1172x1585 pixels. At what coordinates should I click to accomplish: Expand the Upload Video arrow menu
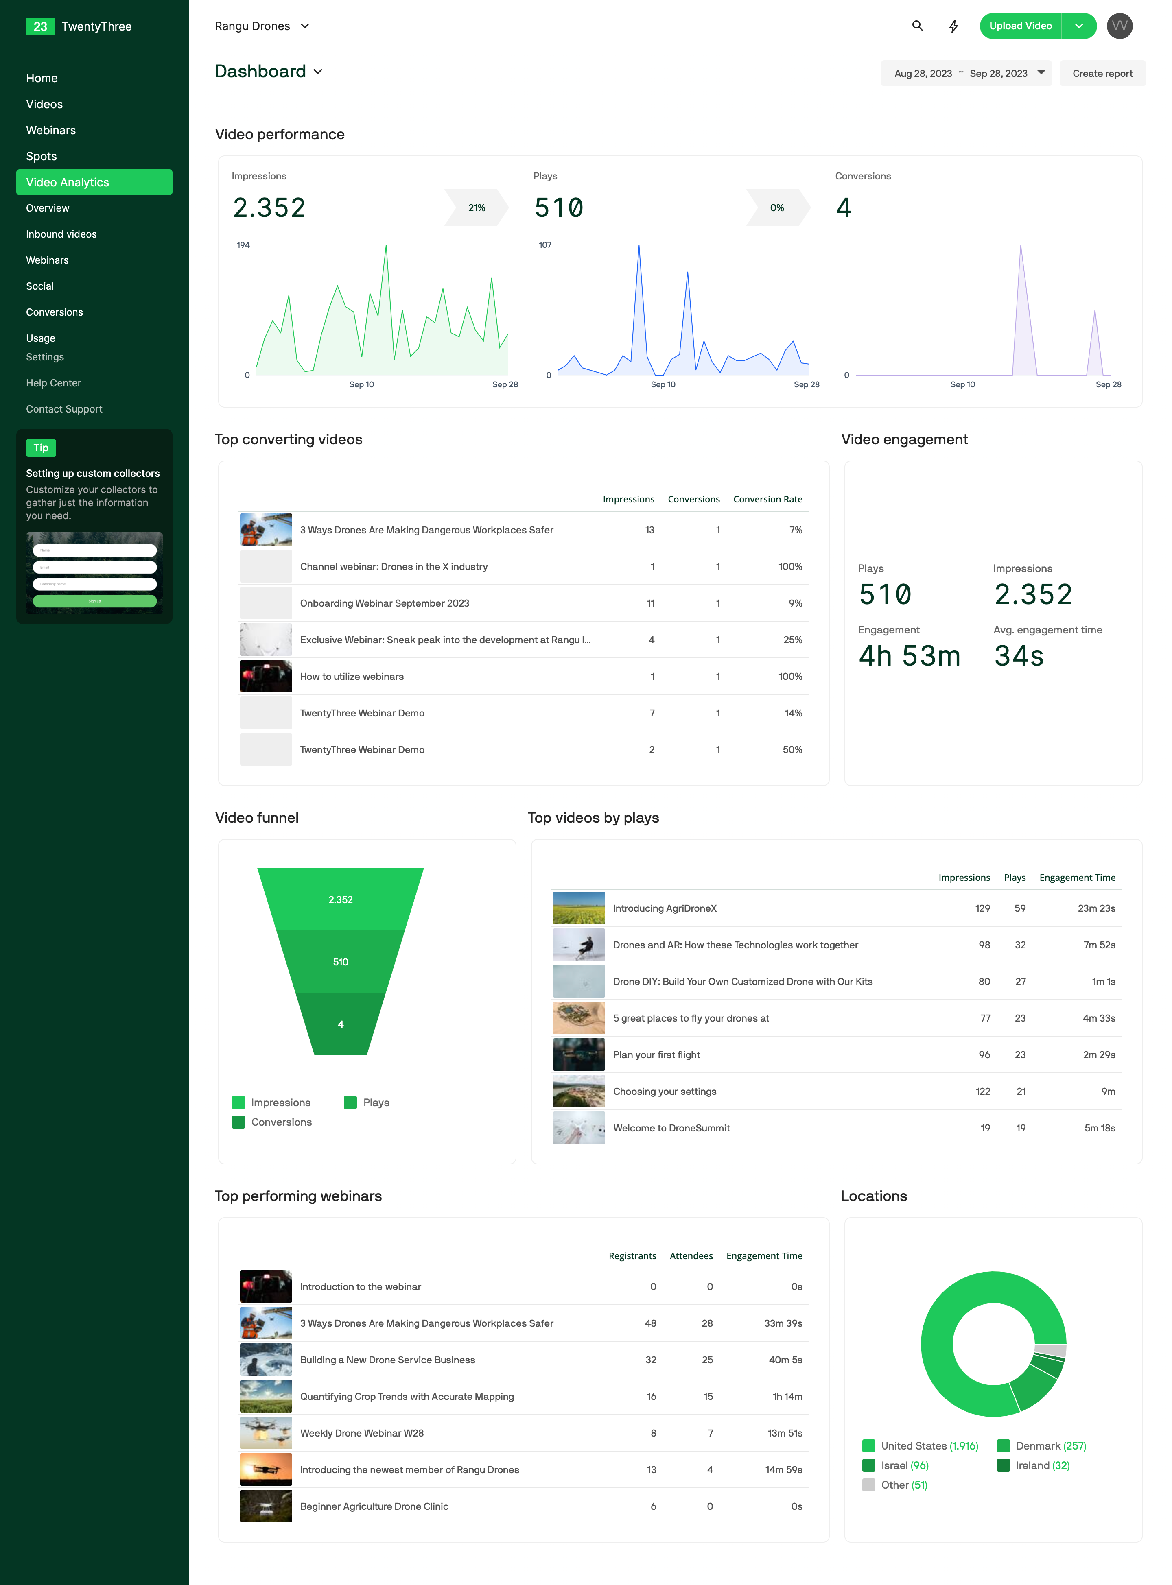1078,26
